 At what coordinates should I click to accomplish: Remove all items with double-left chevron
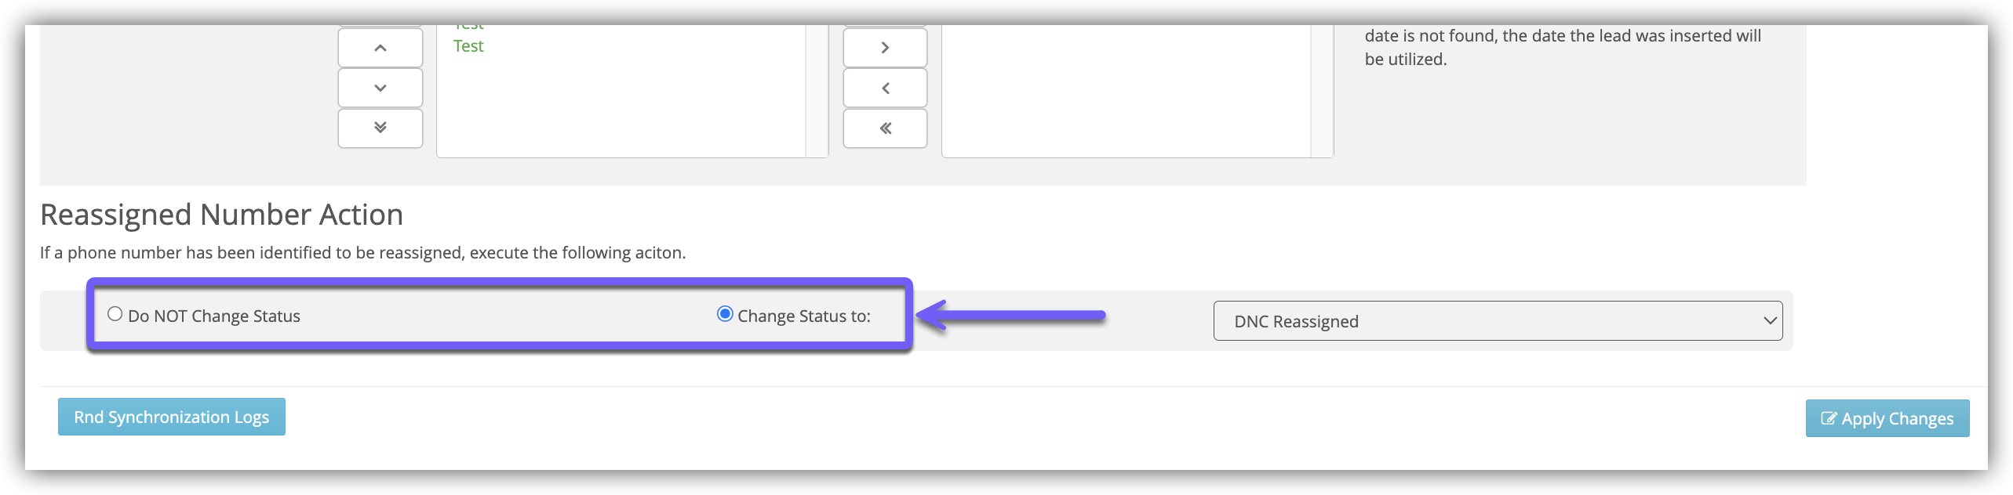(885, 128)
